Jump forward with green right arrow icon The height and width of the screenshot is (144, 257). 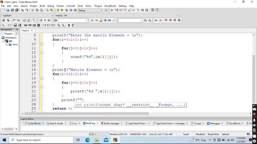[x=160, y=20]
